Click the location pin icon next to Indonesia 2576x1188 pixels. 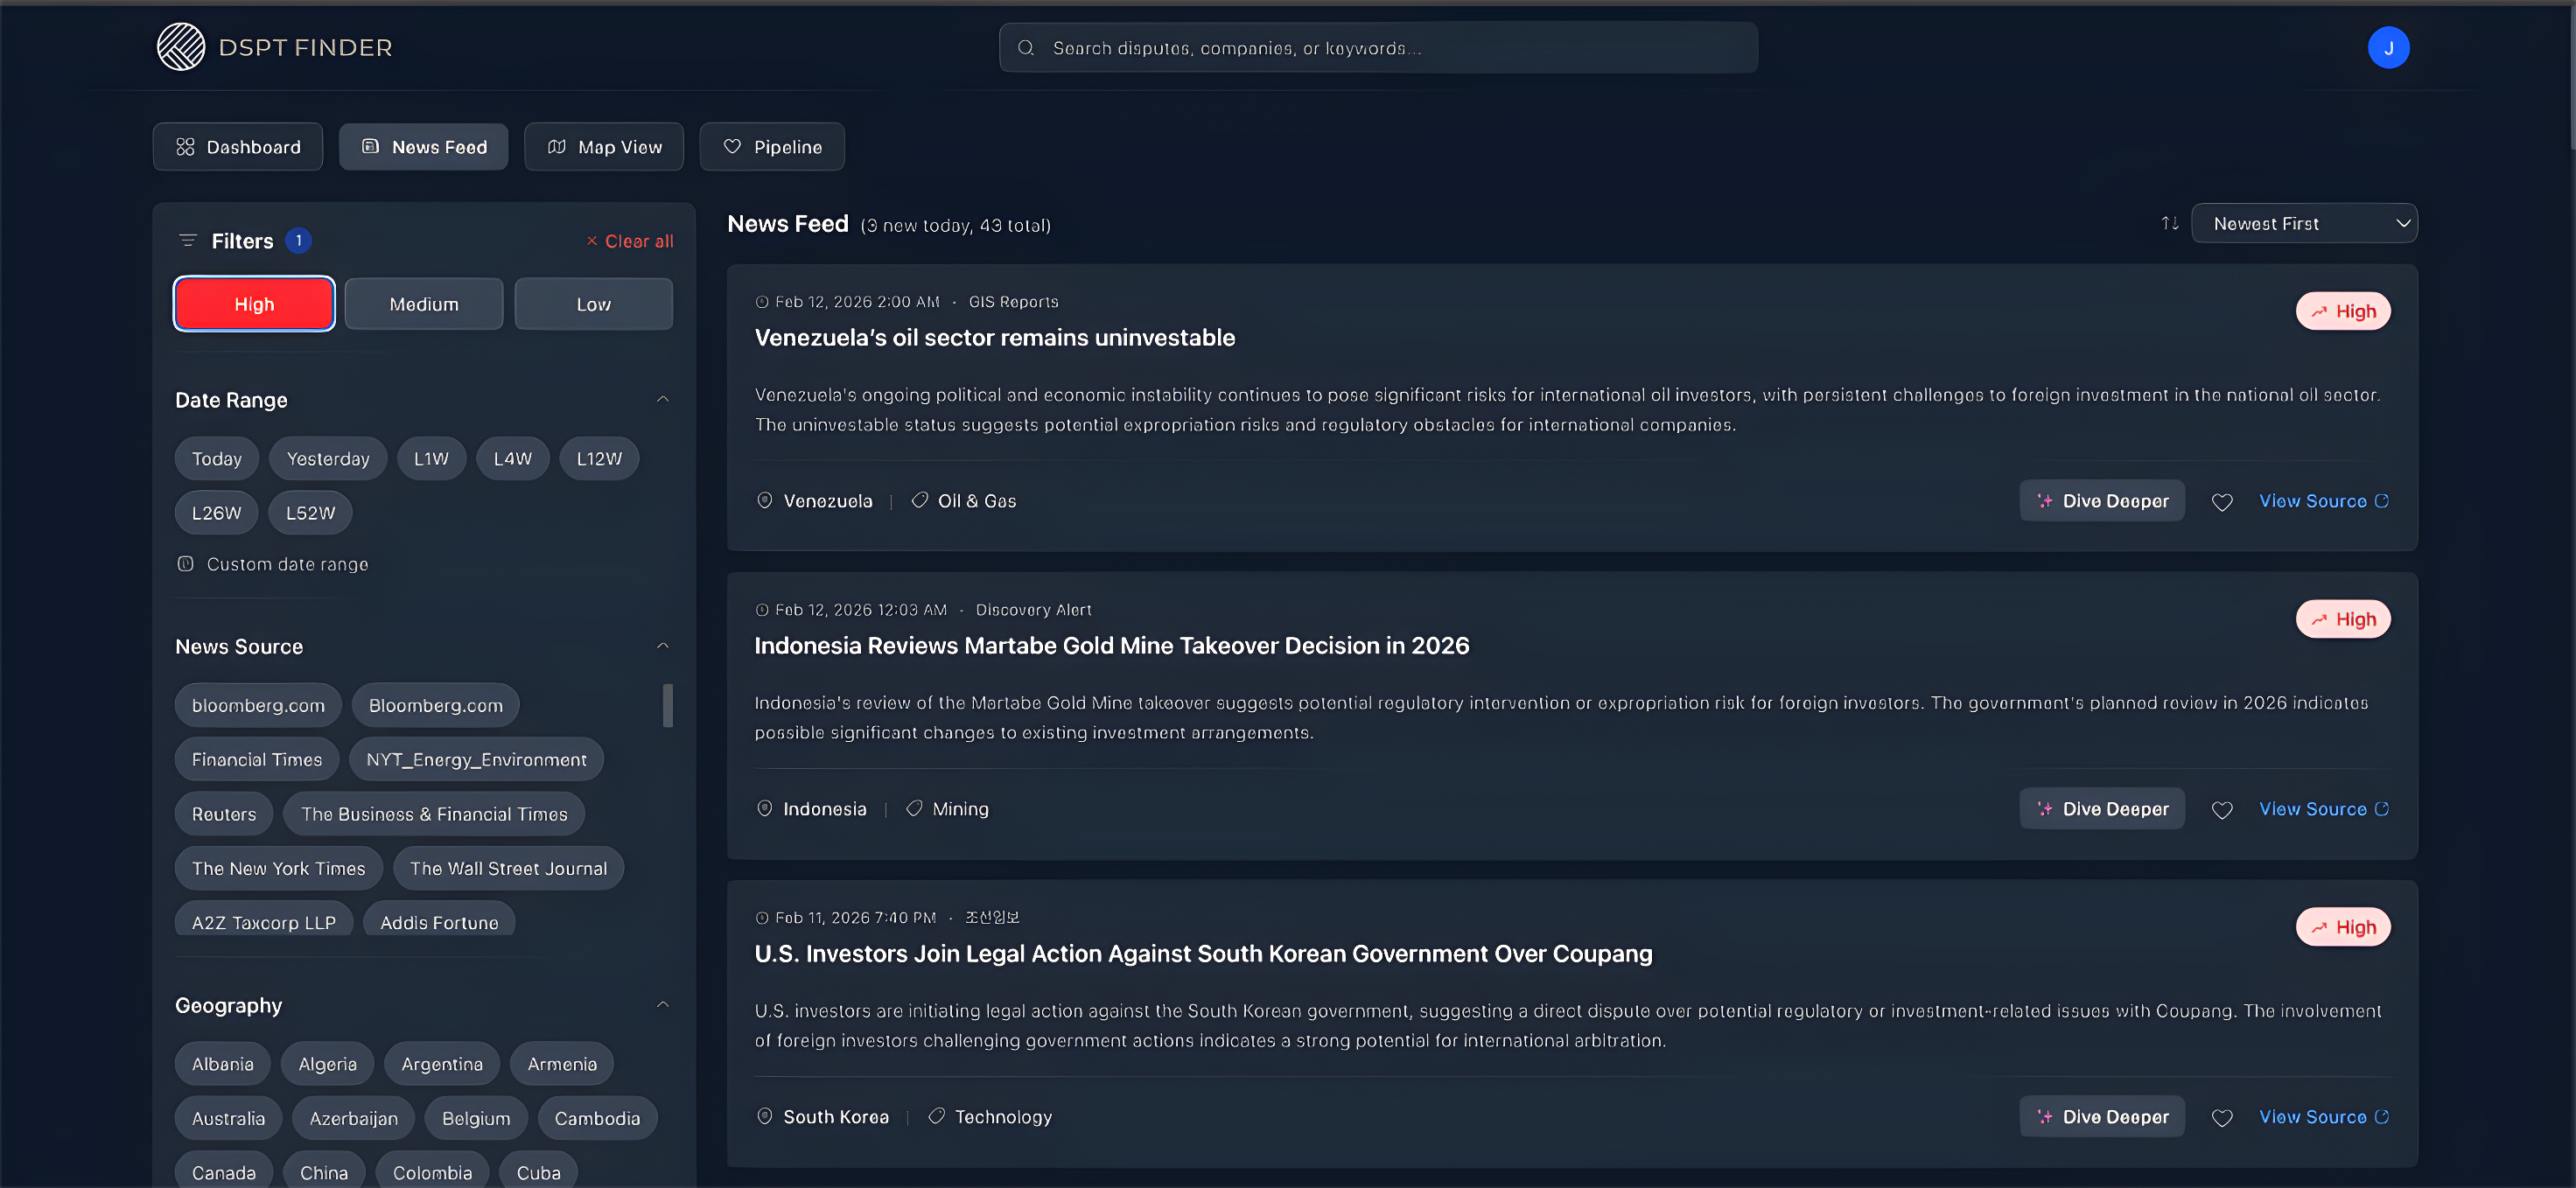pos(764,808)
